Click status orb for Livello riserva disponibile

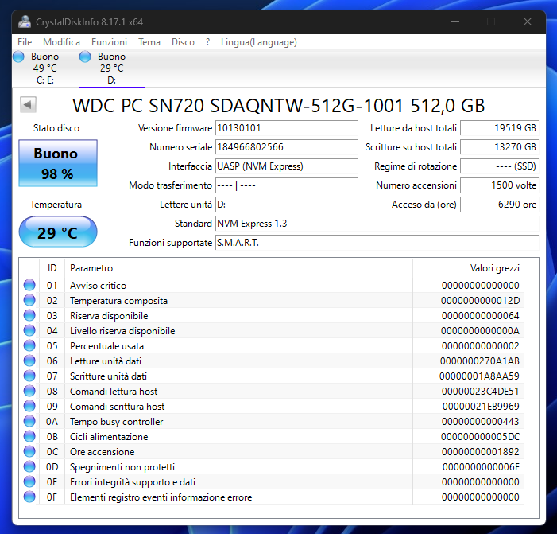[x=29, y=330]
